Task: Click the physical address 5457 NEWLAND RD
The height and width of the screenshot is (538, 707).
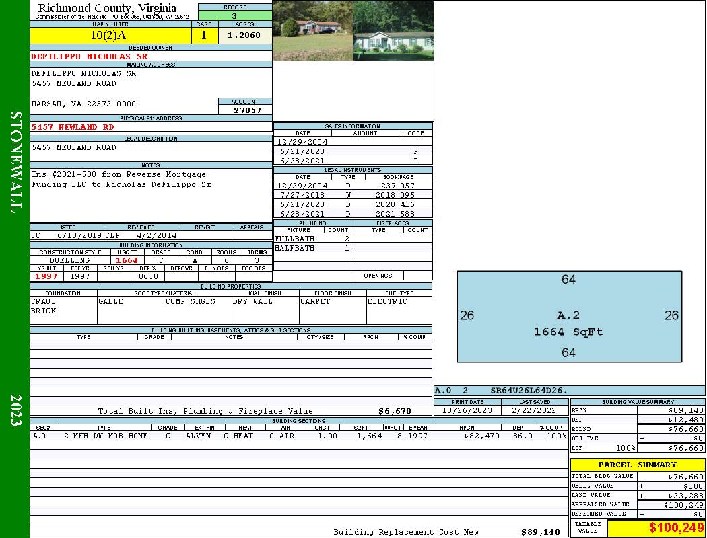Action: point(73,127)
